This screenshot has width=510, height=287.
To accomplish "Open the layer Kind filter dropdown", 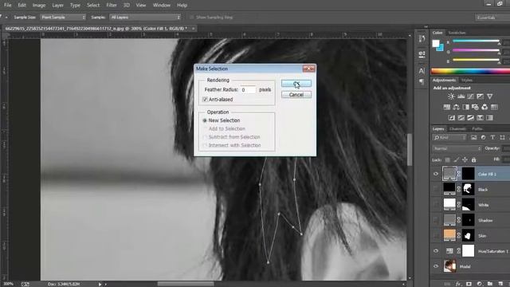I will [x=449, y=138].
